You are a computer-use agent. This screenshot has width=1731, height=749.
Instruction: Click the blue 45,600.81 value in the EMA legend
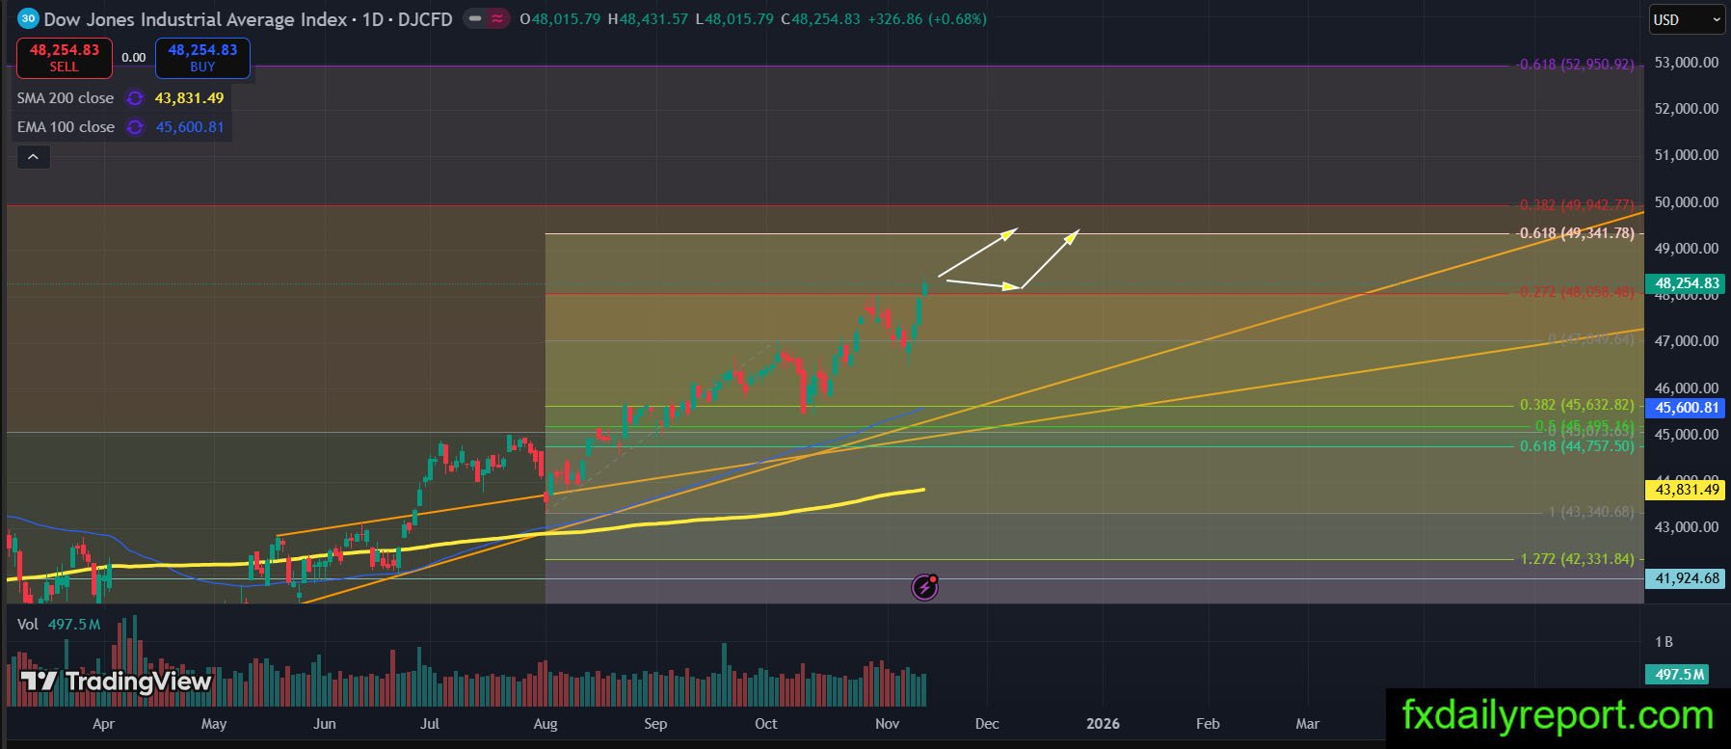pyautogui.click(x=190, y=127)
